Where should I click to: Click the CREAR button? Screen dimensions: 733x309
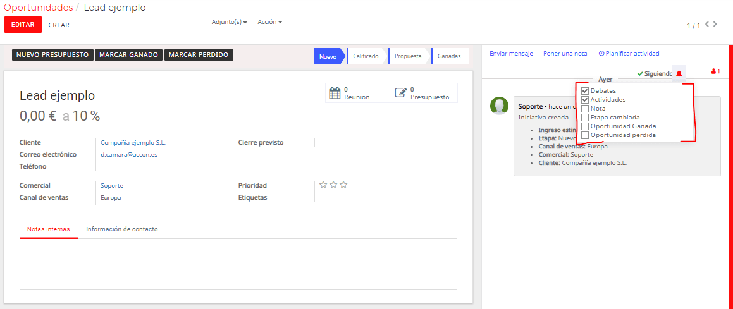click(x=59, y=25)
